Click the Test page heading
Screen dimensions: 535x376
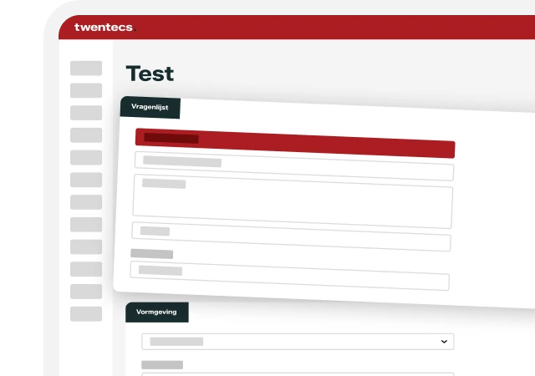coord(150,74)
